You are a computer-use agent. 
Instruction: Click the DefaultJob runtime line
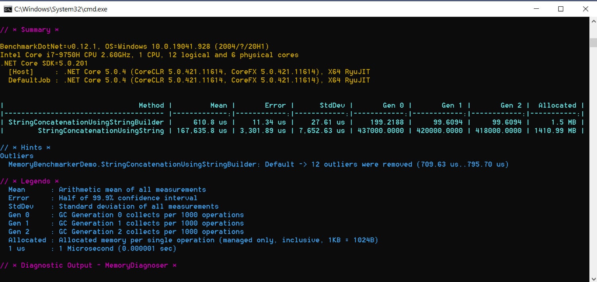click(x=189, y=80)
